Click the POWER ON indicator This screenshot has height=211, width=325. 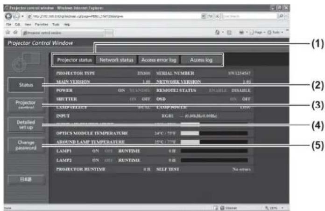pyautogui.click(x=121, y=90)
